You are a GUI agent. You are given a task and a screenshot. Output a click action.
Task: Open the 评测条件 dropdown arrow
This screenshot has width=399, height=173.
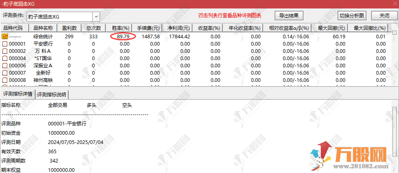96,17
